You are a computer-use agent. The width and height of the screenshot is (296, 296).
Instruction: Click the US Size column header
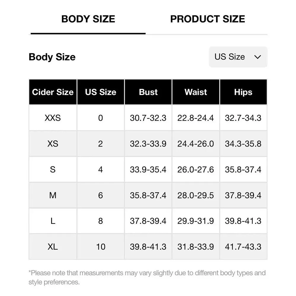(101, 92)
